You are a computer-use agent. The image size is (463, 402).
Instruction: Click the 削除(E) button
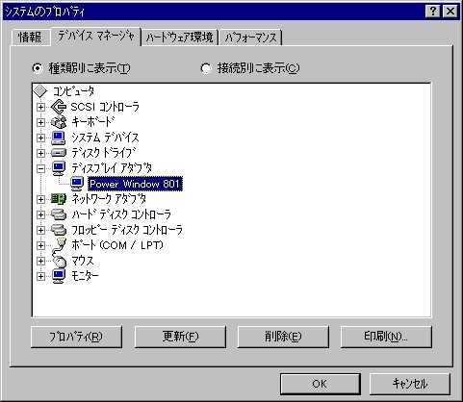point(283,337)
